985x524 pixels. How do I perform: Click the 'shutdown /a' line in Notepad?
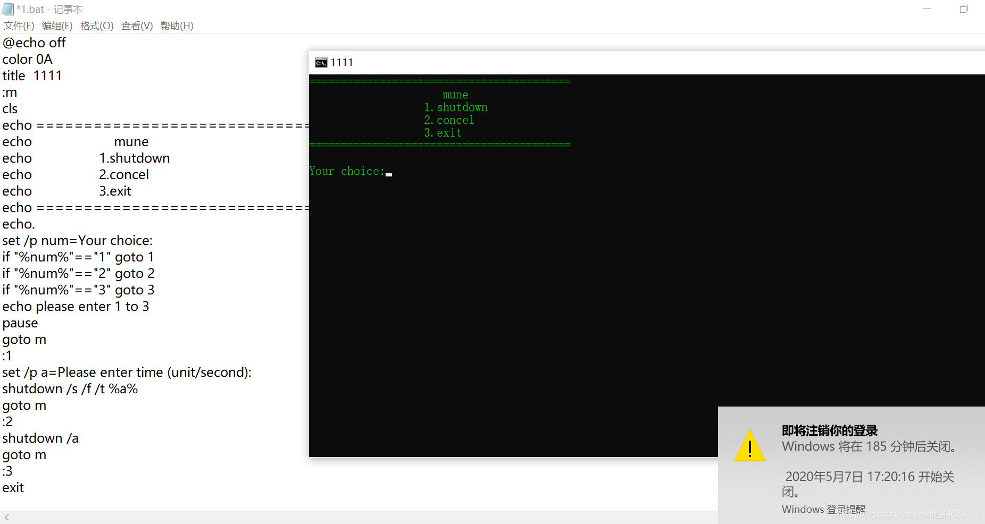pyautogui.click(x=40, y=438)
